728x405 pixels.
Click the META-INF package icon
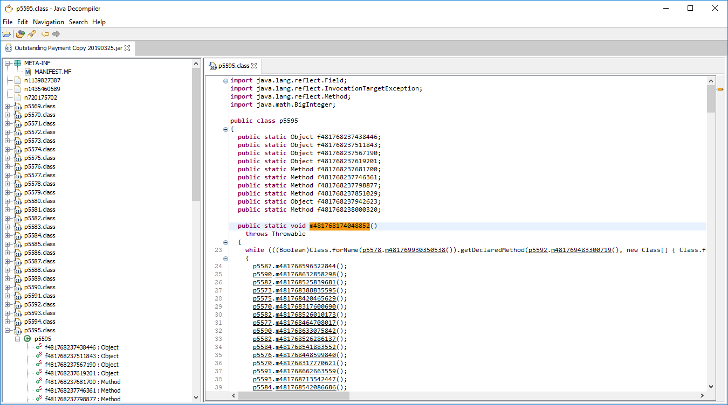point(18,63)
